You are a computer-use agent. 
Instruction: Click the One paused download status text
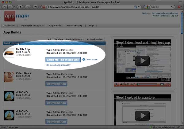coord(164,127)
